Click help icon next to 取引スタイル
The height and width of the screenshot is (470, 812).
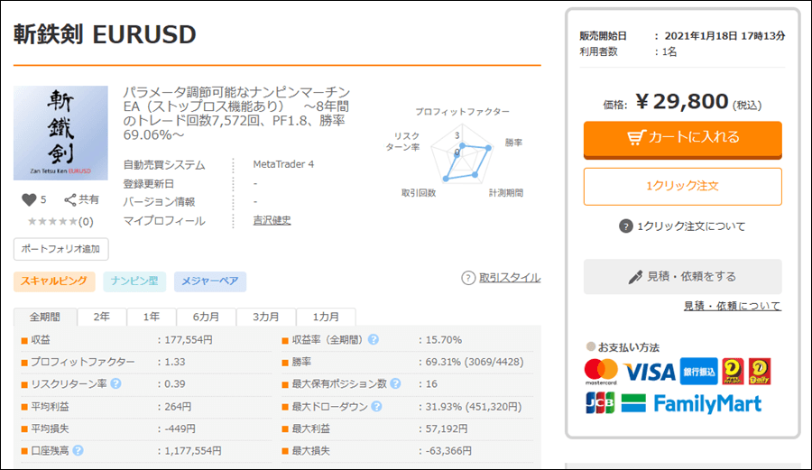point(468,278)
